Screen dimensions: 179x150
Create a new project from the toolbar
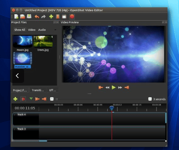(x=16, y=16)
